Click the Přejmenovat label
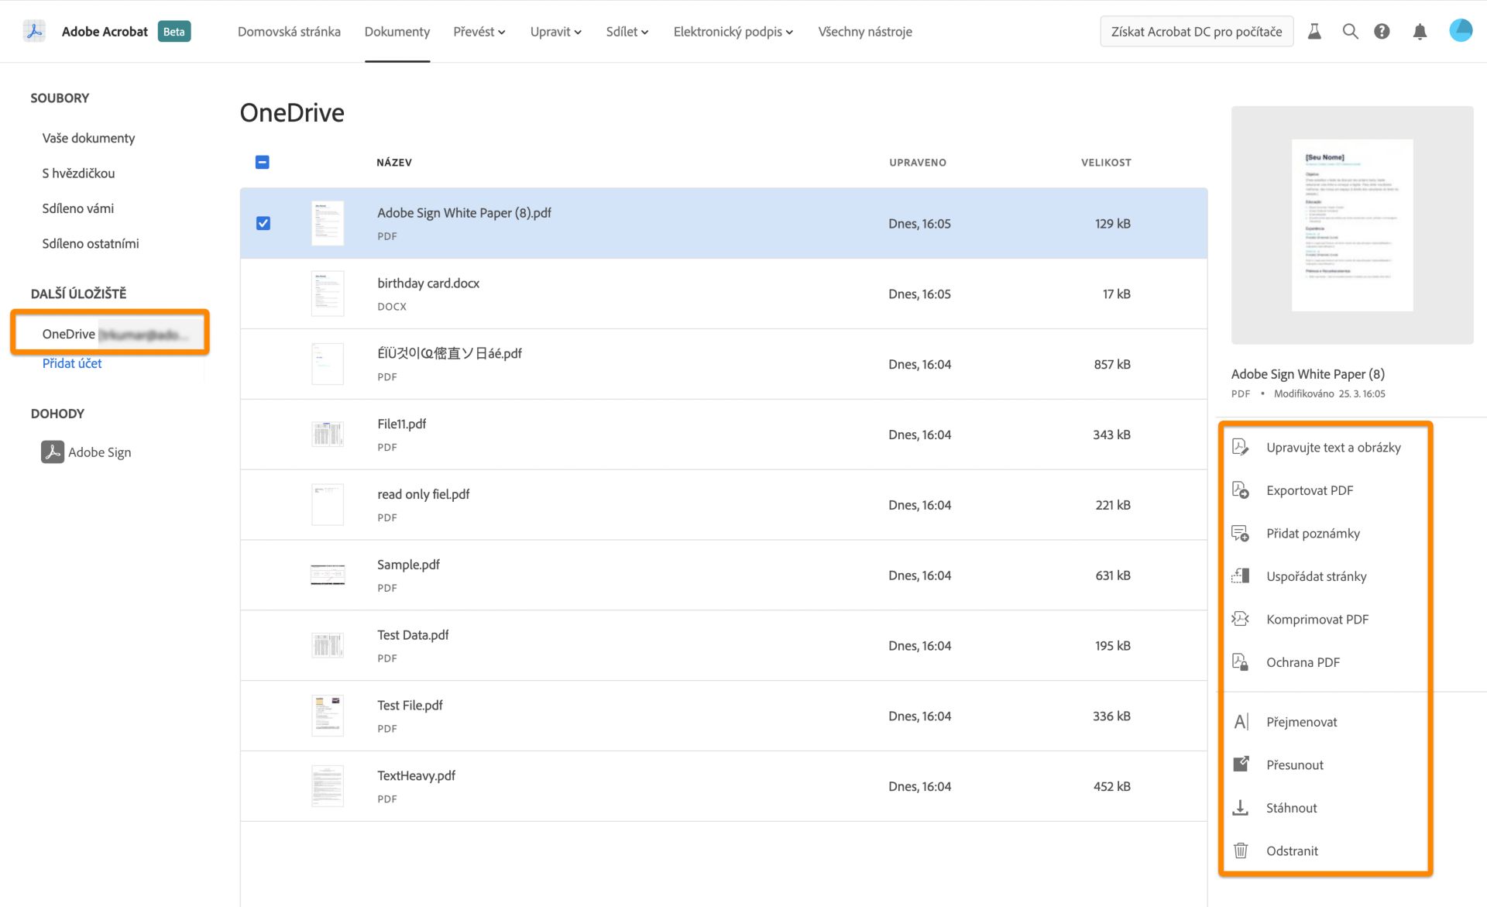 (x=1301, y=722)
